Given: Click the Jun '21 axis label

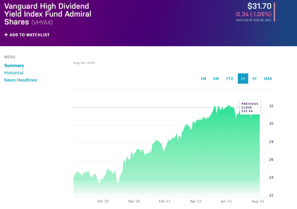Looking at the screenshot, I should tap(226, 201).
